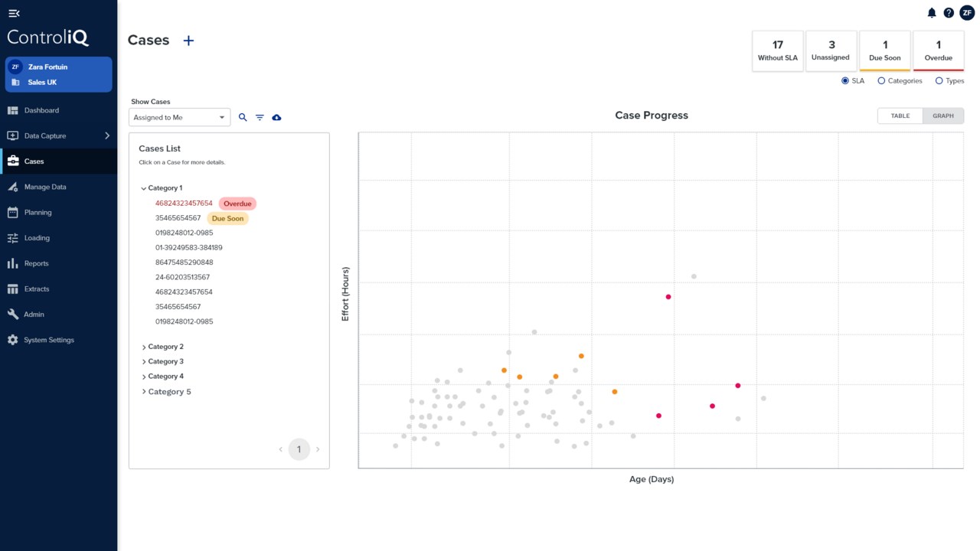The height and width of the screenshot is (551, 980).
Task: Open the help question mark icon
Action: [949, 13]
